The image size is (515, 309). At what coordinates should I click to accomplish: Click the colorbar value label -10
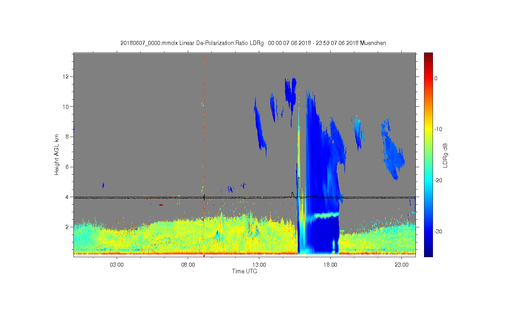[438, 129]
